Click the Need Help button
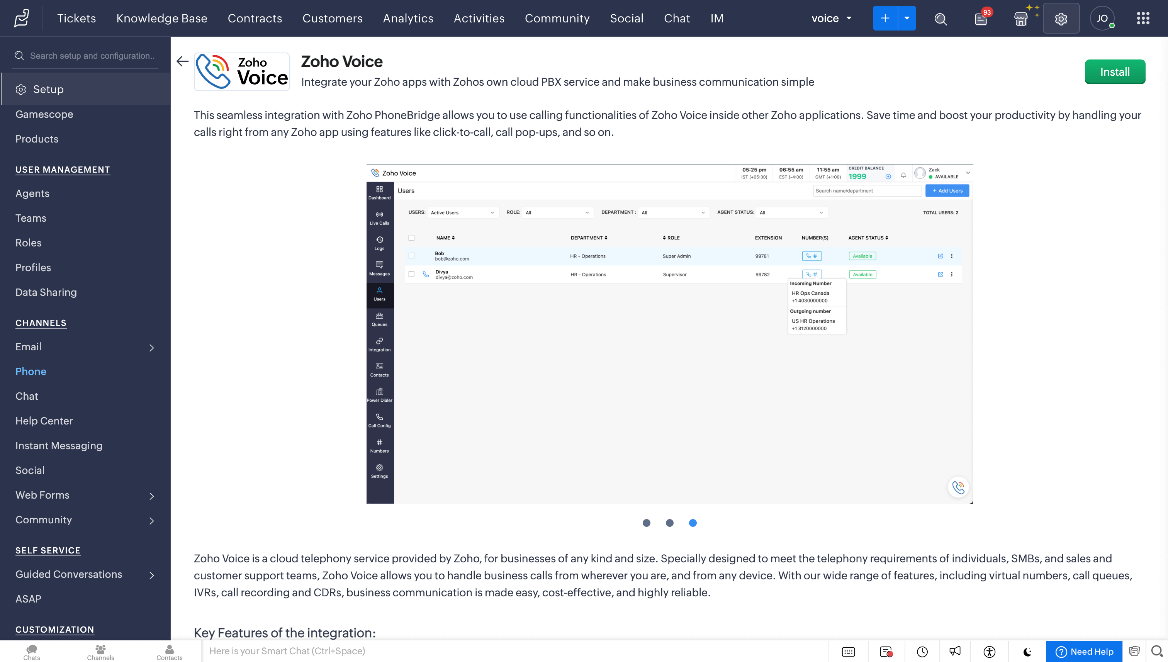Viewport: 1168px width, 662px height. click(x=1084, y=652)
